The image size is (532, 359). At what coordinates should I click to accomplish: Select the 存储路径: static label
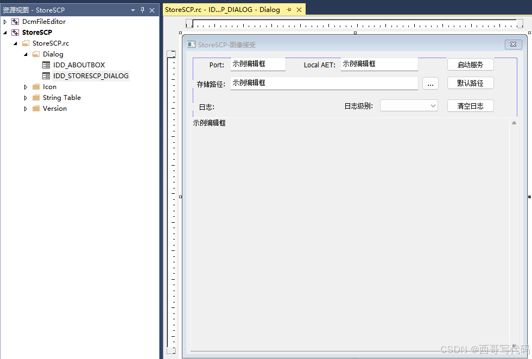pyautogui.click(x=211, y=84)
